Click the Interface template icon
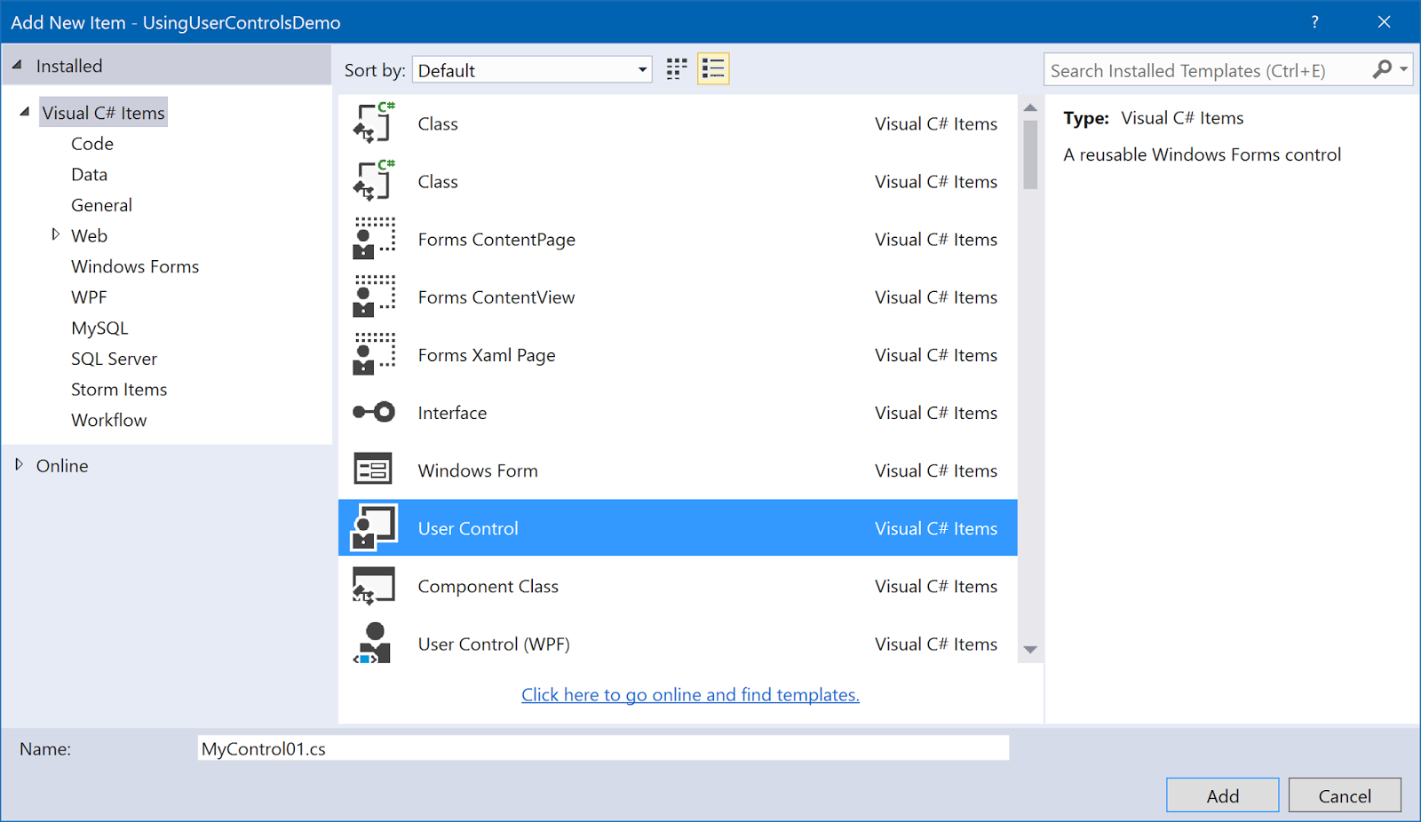 point(372,411)
